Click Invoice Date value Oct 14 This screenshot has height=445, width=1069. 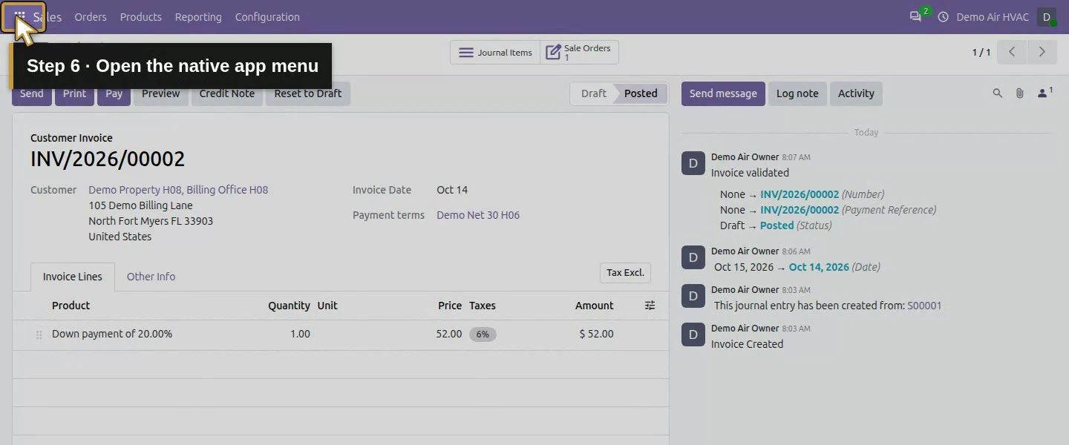452,190
